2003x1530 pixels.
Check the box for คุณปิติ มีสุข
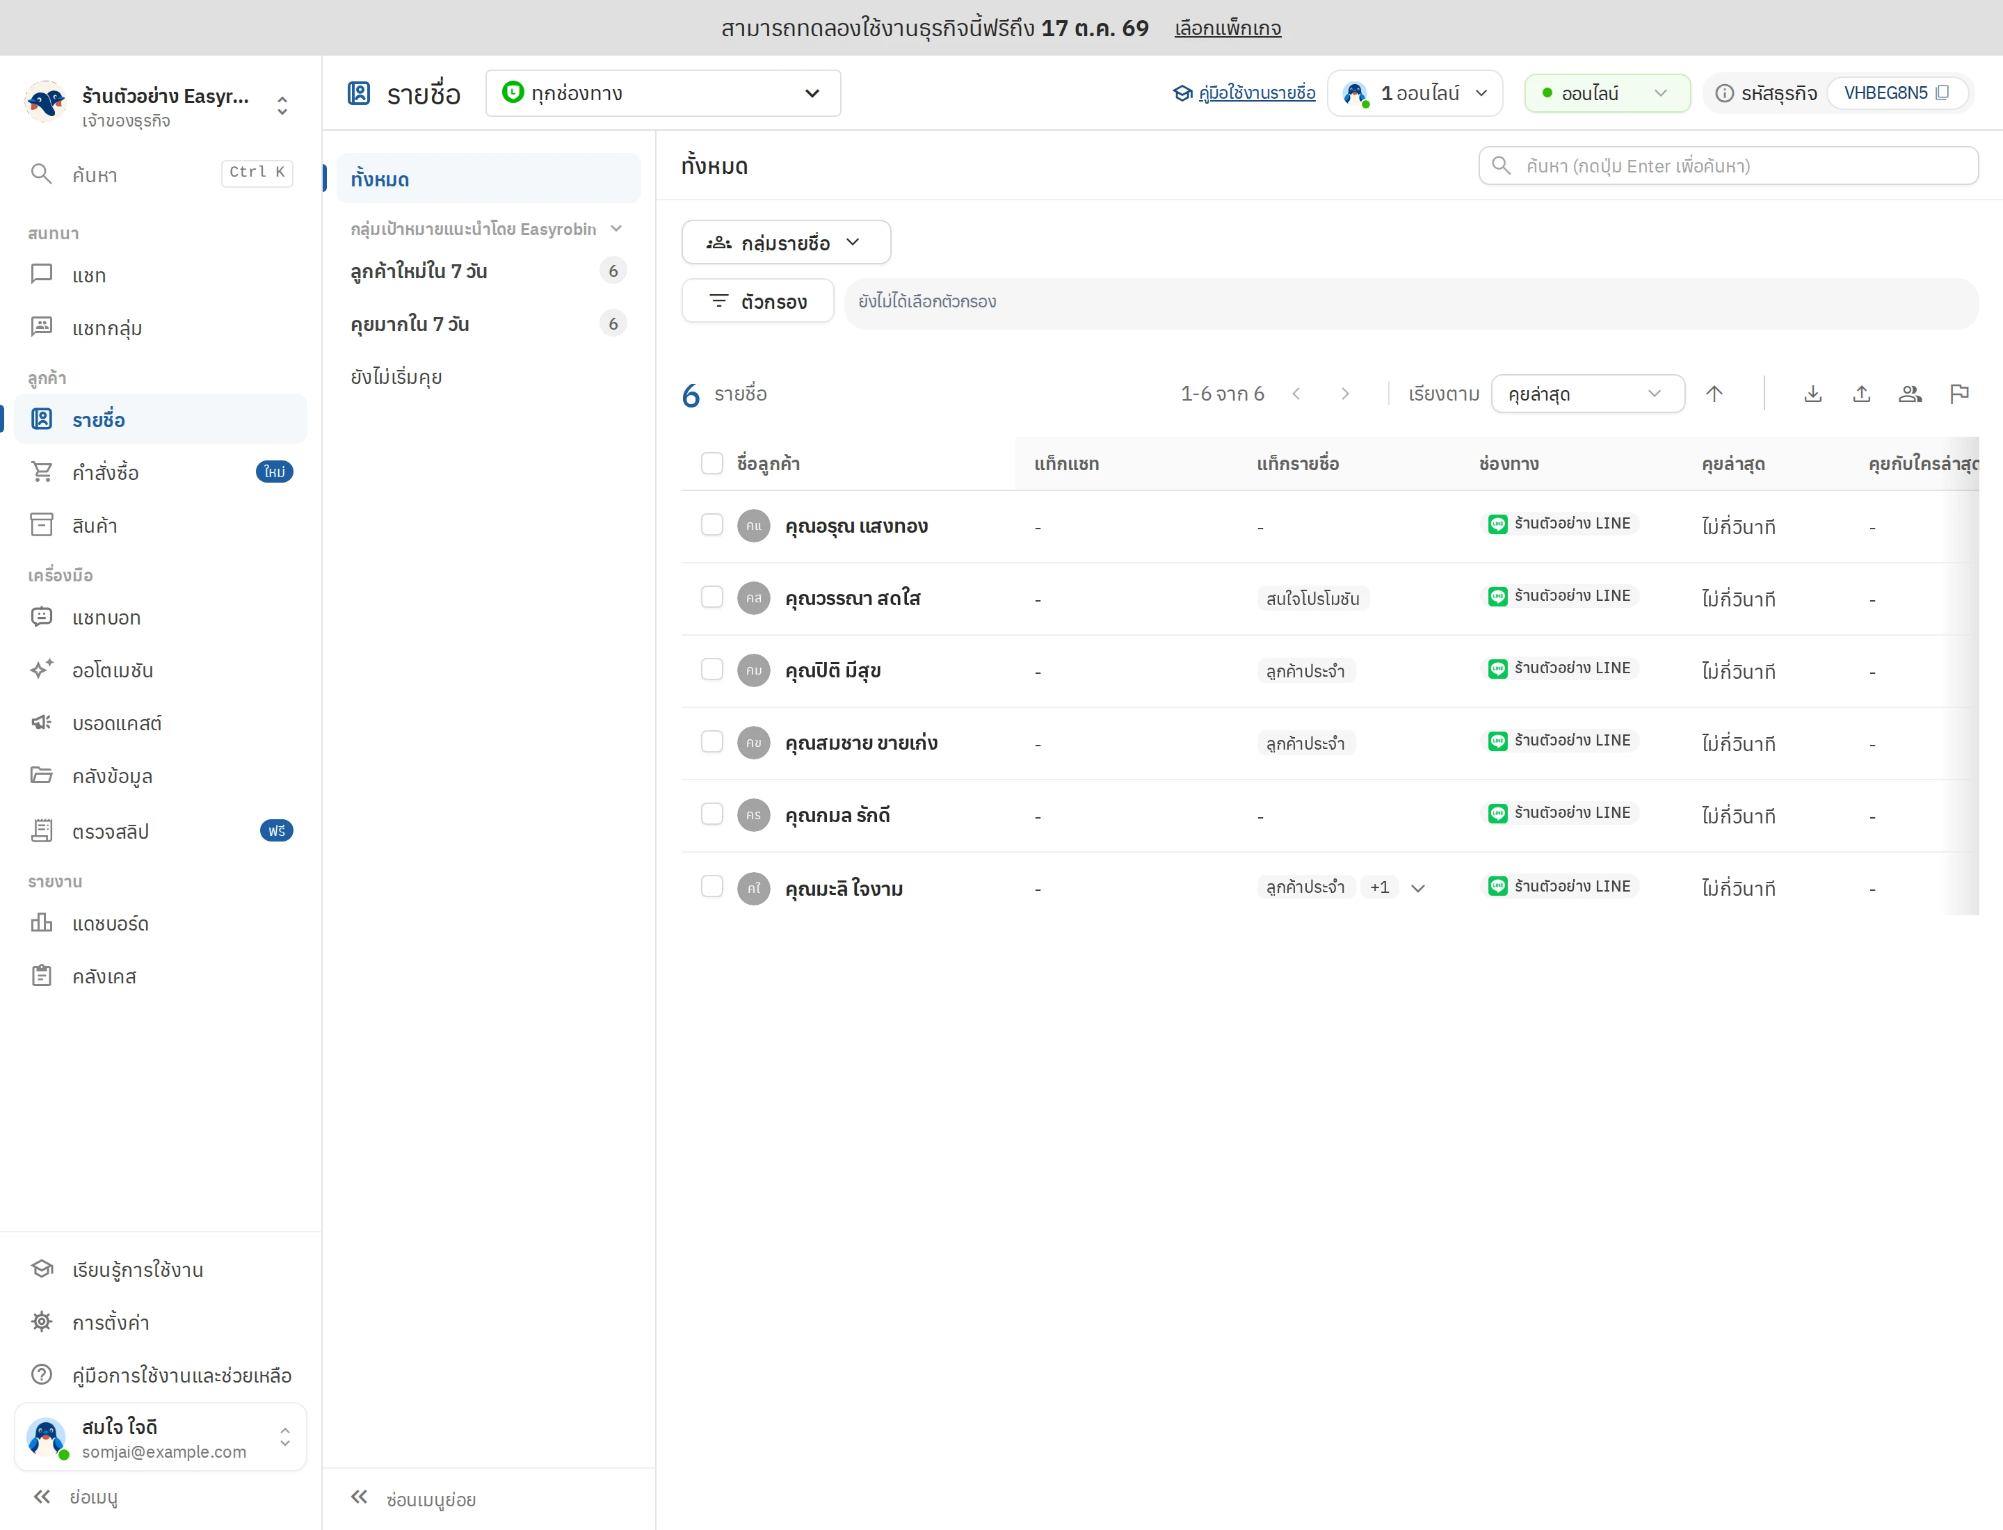coord(711,669)
